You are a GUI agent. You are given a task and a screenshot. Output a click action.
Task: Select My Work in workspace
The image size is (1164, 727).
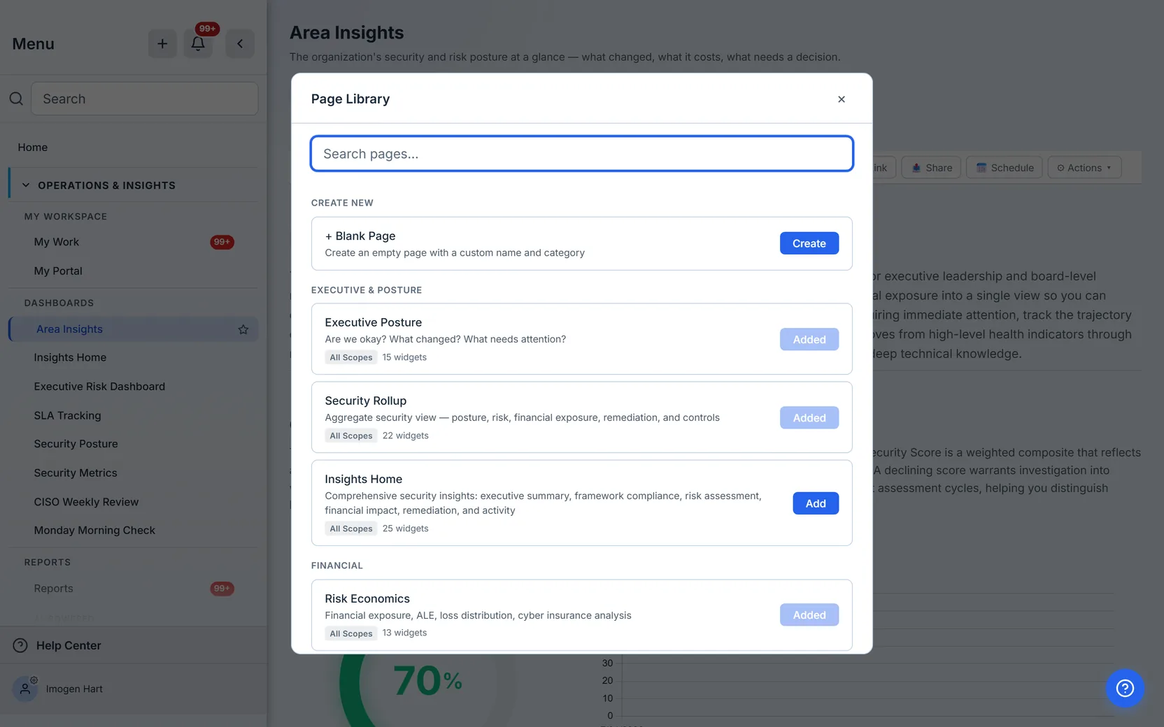click(56, 242)
